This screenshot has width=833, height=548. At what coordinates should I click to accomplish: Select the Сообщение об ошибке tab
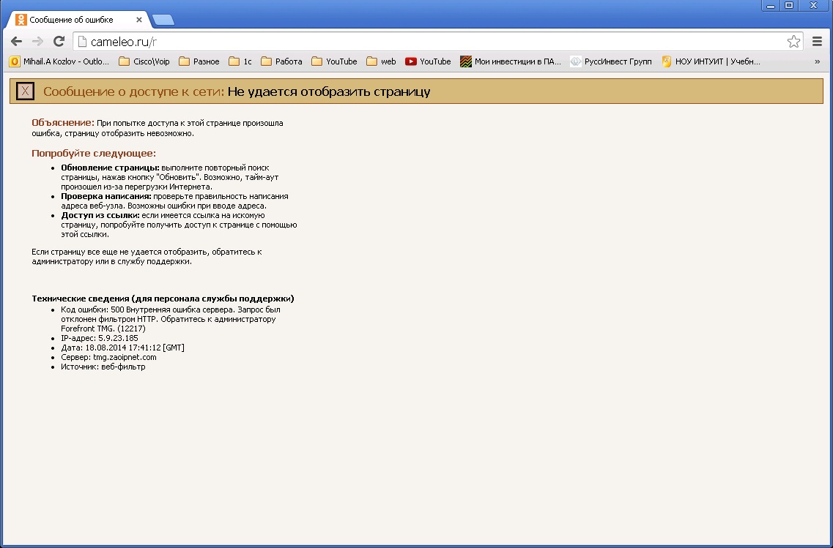tap(73, 20)
